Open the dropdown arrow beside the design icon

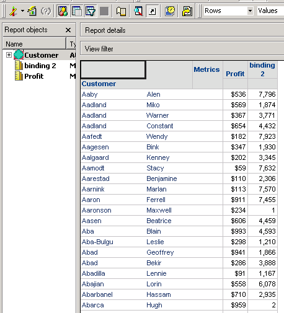pyautogui.click(x=22, y=11)
